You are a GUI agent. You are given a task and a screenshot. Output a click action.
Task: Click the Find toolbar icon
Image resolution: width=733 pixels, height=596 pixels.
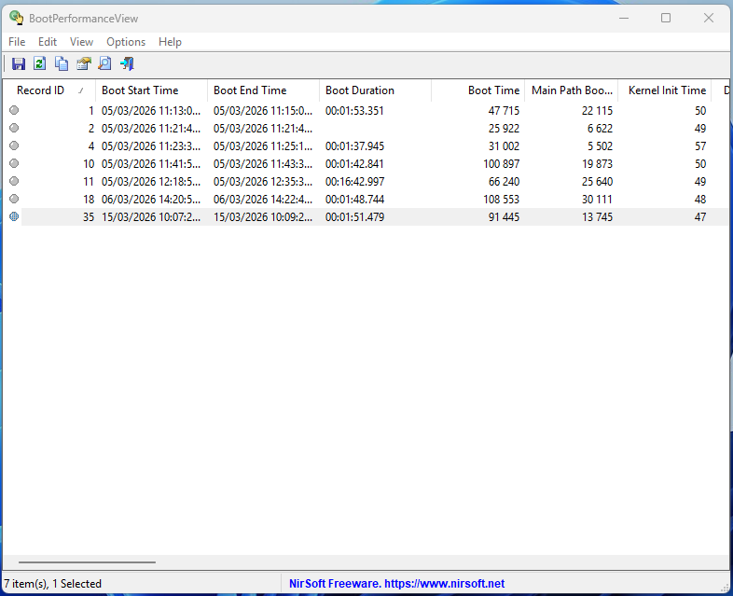(x=104, y=63)
